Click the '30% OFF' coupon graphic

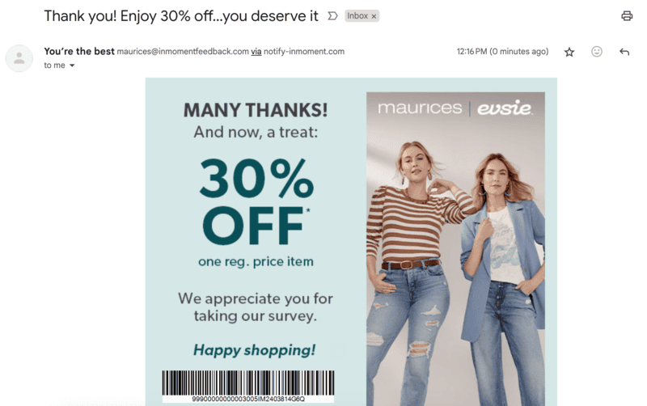tap(256, 202)
